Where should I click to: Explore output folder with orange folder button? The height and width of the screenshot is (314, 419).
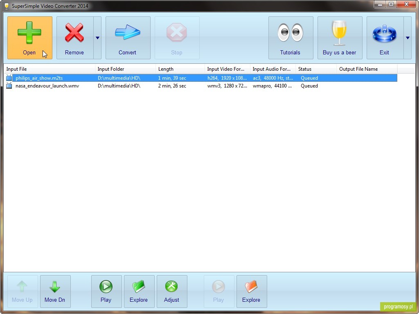tap(252, 291)
